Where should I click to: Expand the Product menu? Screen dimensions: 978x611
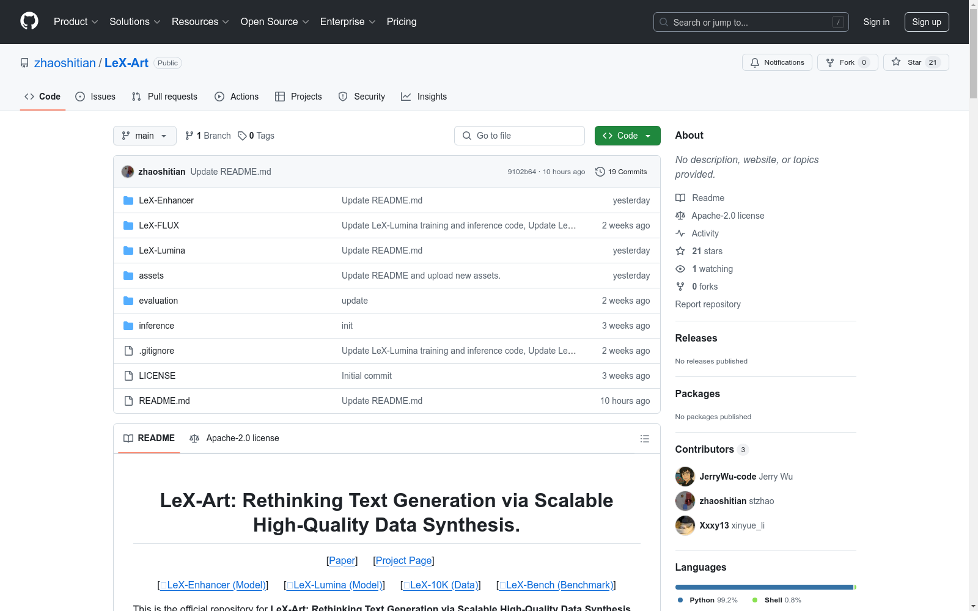tap(76, 22)
